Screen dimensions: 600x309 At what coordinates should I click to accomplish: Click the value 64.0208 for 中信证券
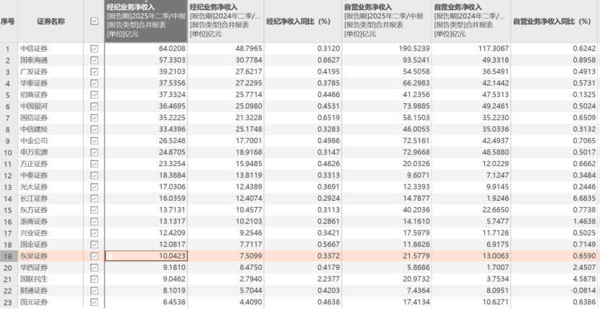(x=172, y=49)
